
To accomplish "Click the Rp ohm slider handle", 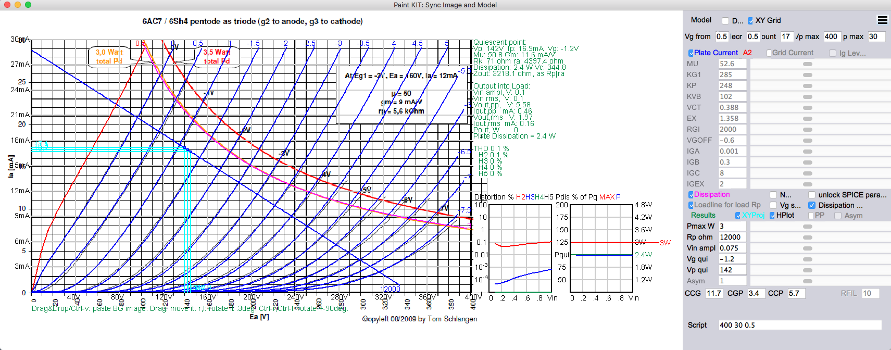I will point(808,238).
